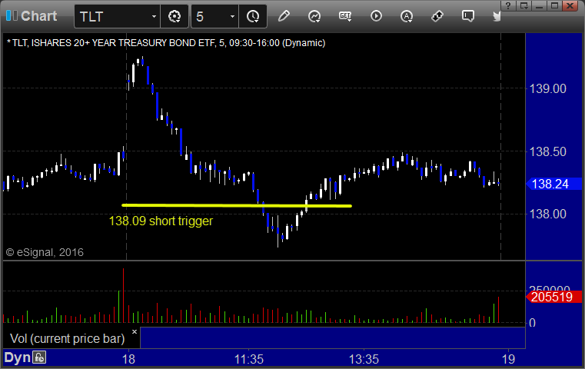Toggle the Dyn lock icon

[38, 357]
